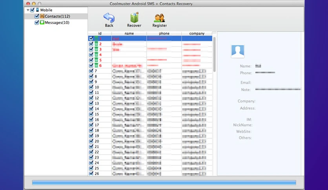Click the Others: label in details panel
Image resolution: width=328 pixels, height=190 pixels.
pyautogui.click(x=245, y=138)
